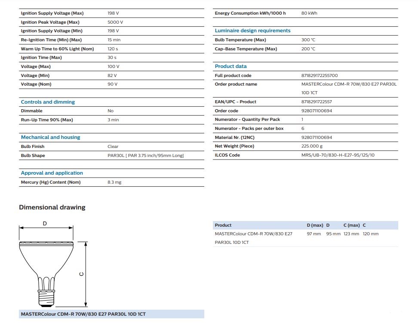Click the 200 °C cap-base temperature value
The image size is (418, 323).
[x=308, y=49]
